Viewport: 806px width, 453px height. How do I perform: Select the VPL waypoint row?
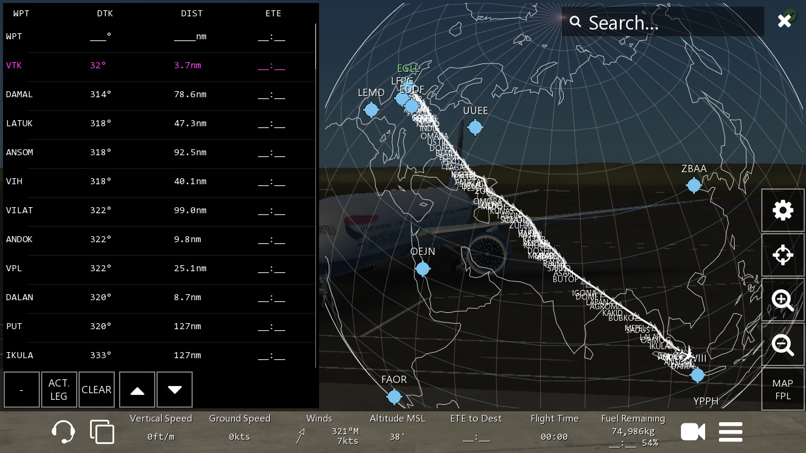[160, 268]
